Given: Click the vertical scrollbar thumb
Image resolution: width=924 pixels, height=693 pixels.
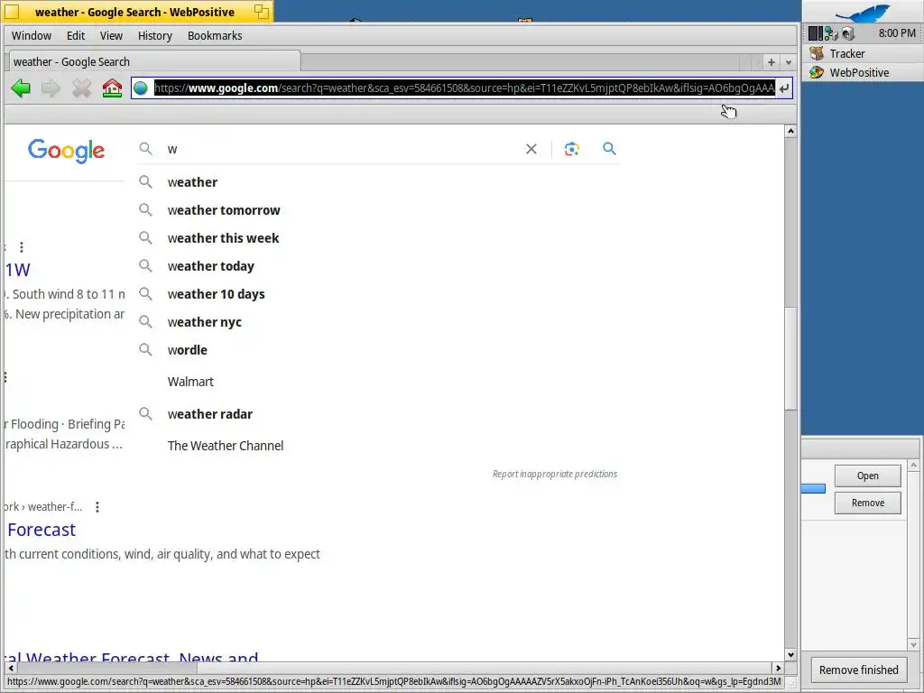Looking at the screenshot, I should (x=790, y=357).
